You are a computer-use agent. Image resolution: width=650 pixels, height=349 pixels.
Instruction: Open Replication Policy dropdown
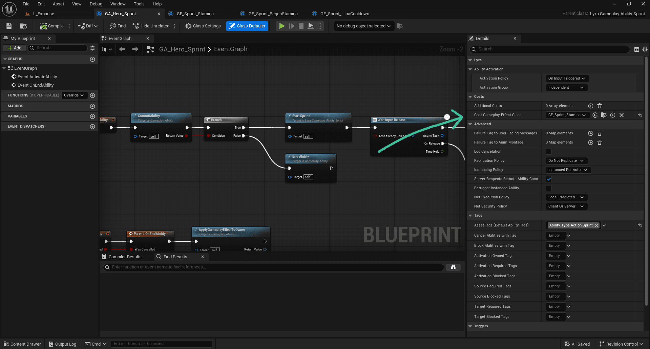[x=566, y=161]
